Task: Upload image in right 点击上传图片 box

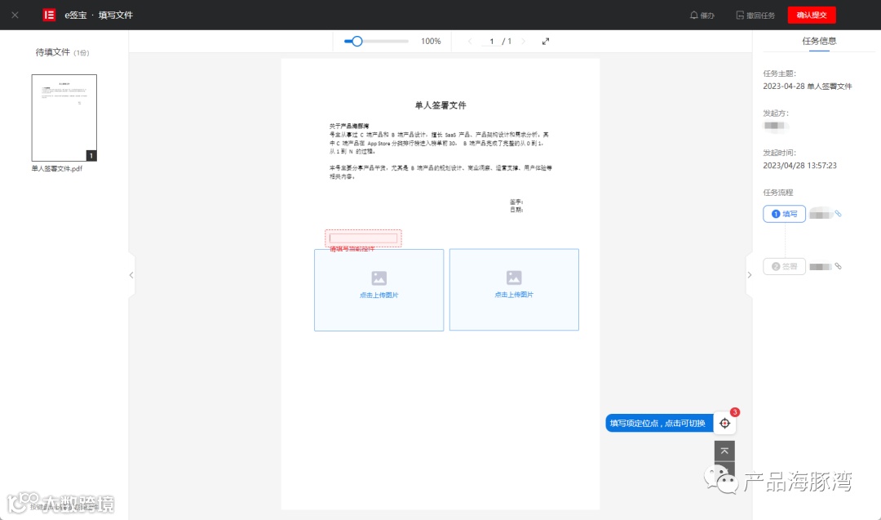Action: [x=514, y=290]
